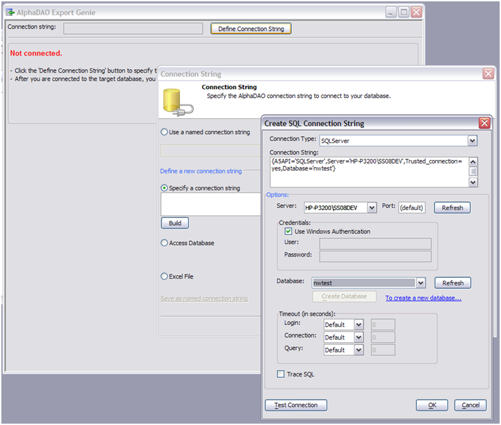Click 'Define a new connection string' heading

point(201,171)
